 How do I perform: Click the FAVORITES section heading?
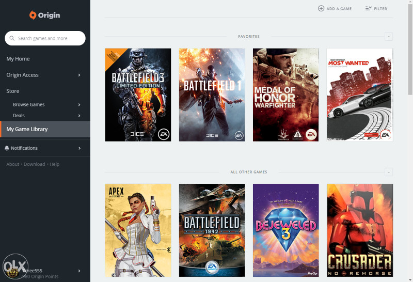click(x=249, y=36)
